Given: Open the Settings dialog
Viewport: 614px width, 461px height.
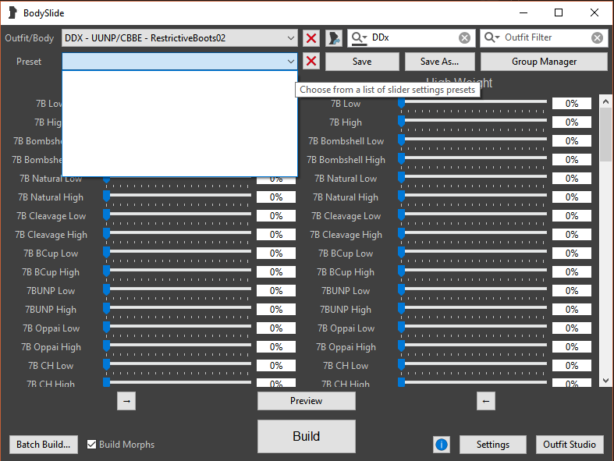Looking at the screenshot, I should [x=492, y=445].
